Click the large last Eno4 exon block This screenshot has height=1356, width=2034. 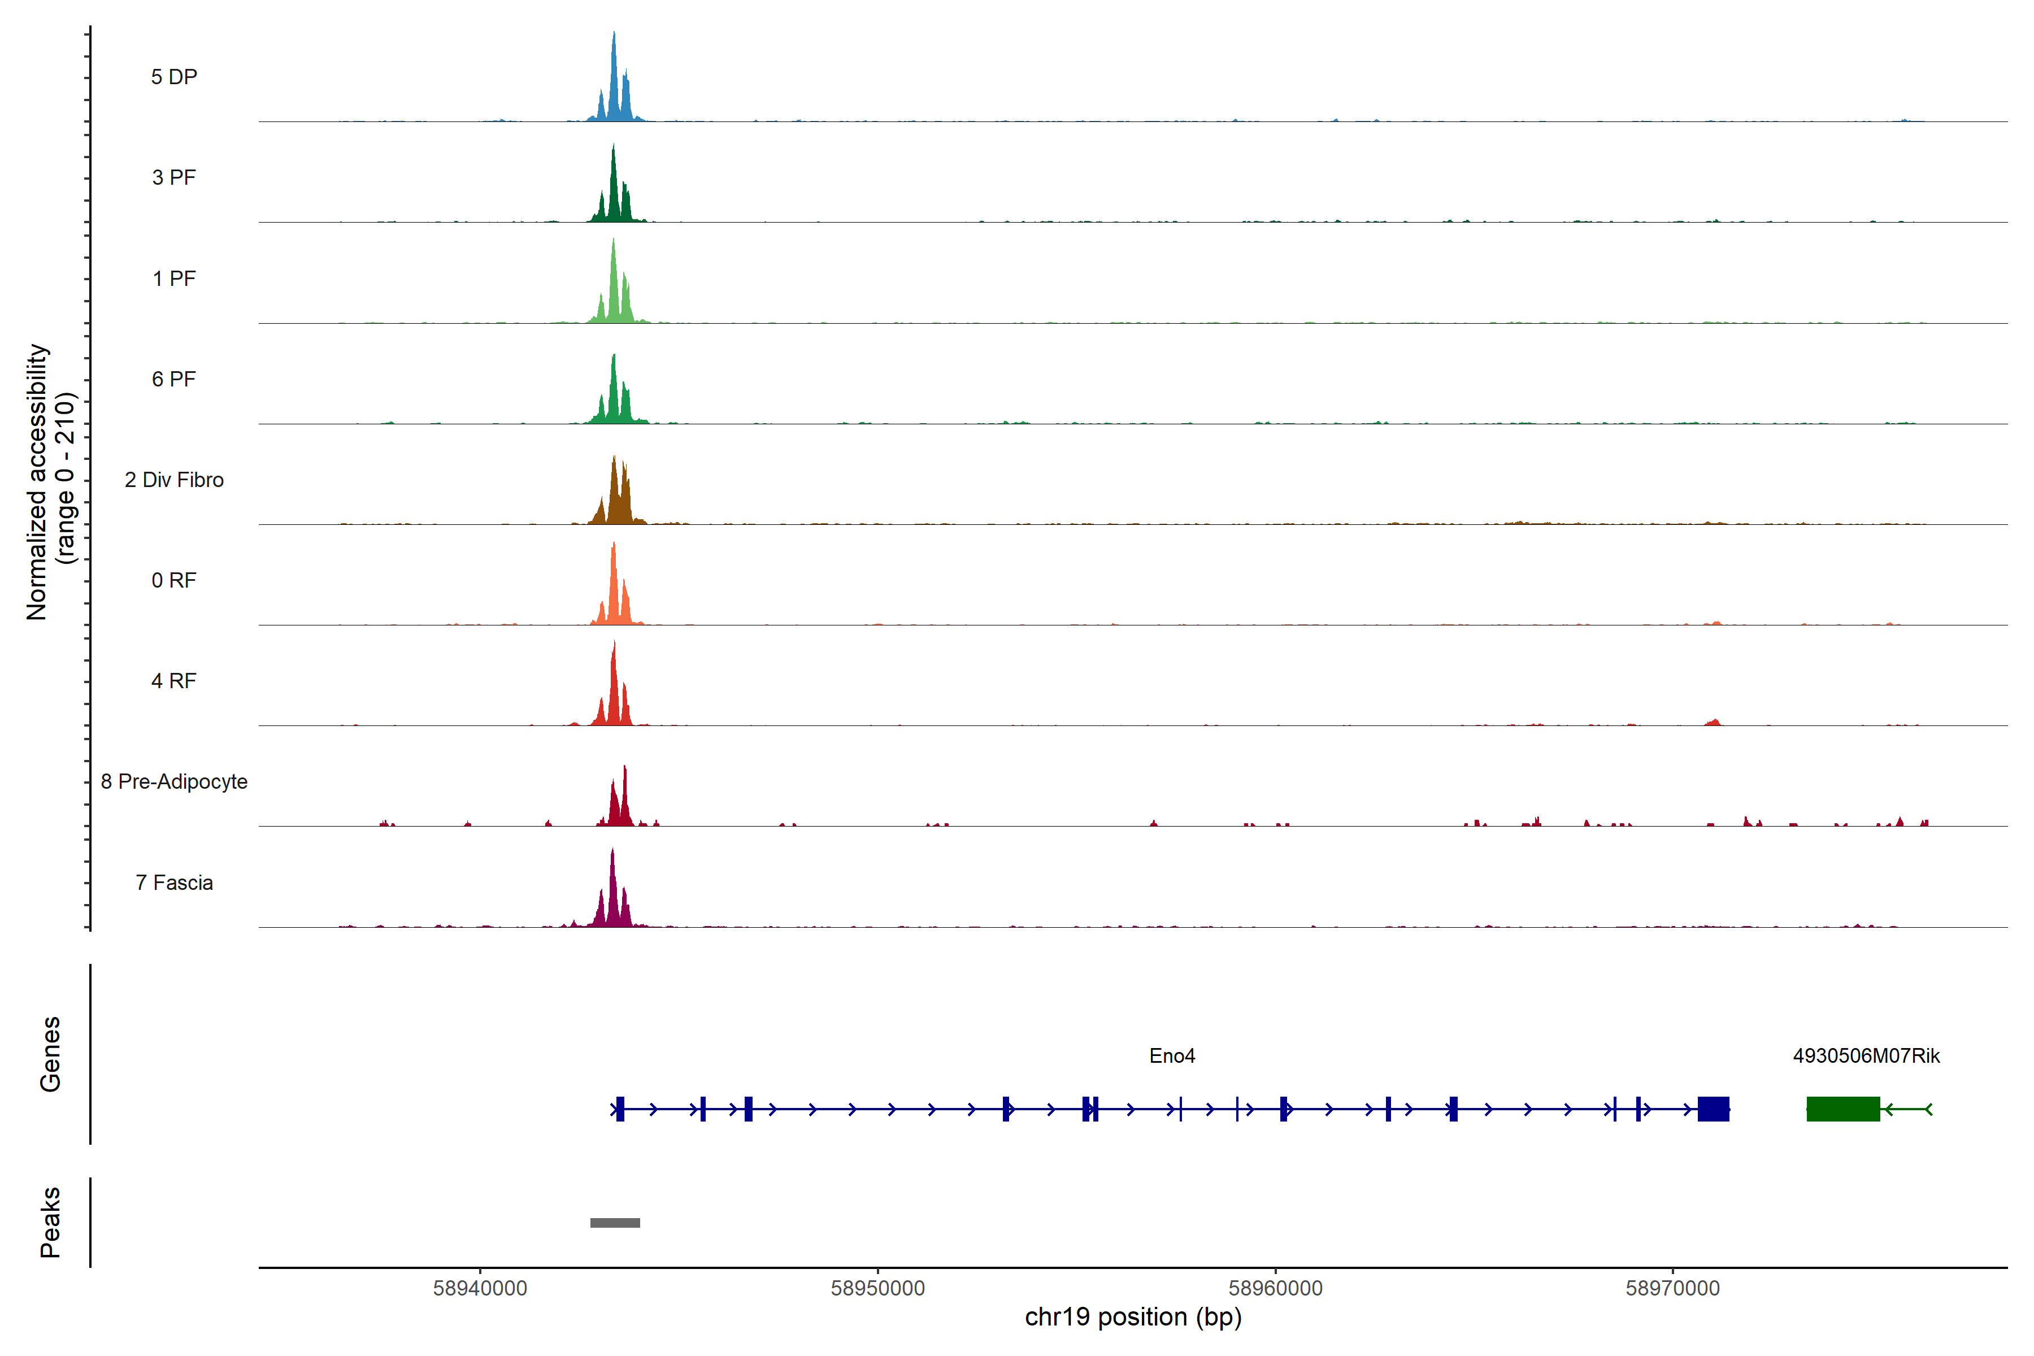click(x=1713, y=1109)
